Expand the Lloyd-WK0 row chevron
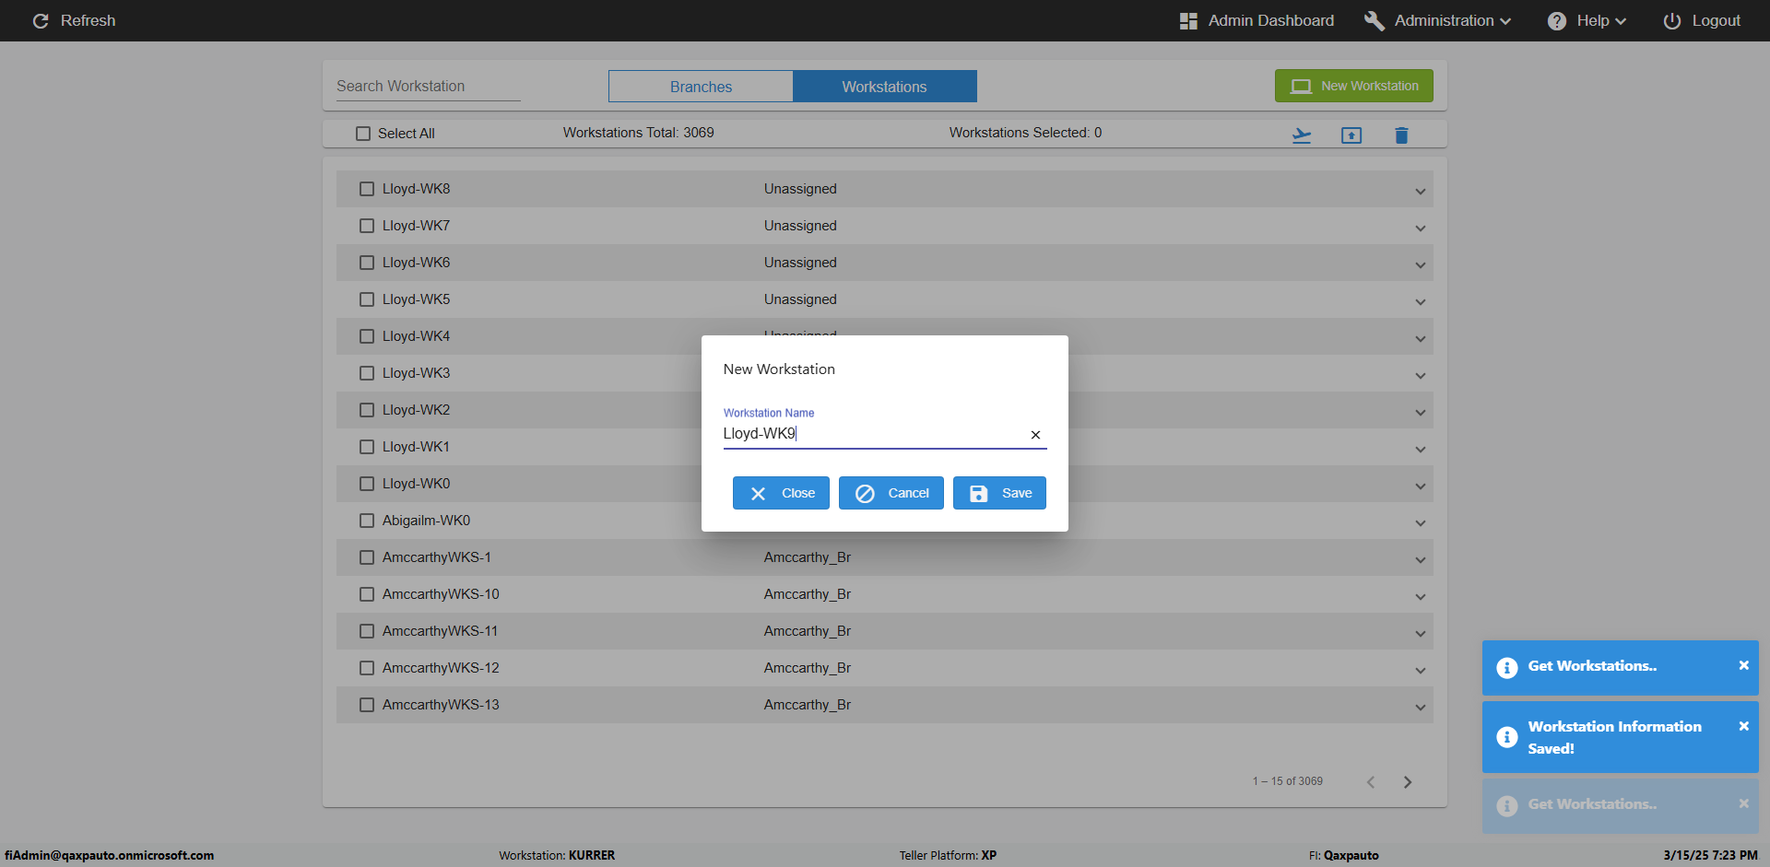 click(1421, 486)
